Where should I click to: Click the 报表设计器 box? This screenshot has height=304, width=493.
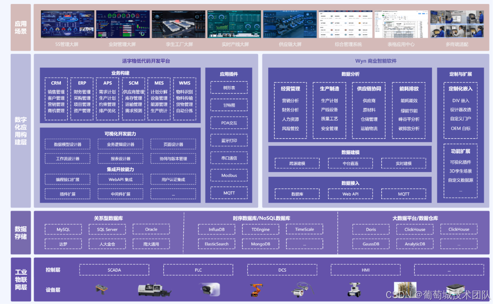[121, 159]
